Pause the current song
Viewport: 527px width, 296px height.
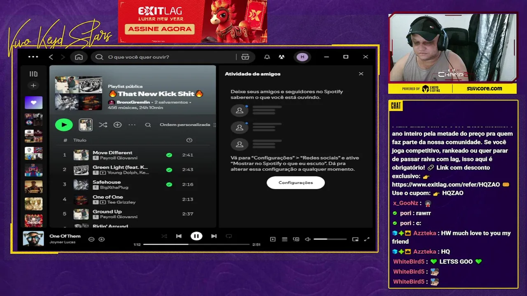196,236
